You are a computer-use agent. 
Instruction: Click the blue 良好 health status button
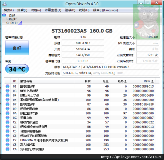[17, 48]
